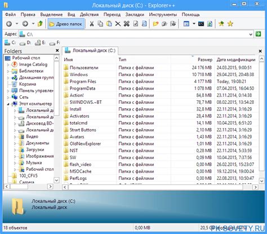Open command prompt from the toolbar

201,24
